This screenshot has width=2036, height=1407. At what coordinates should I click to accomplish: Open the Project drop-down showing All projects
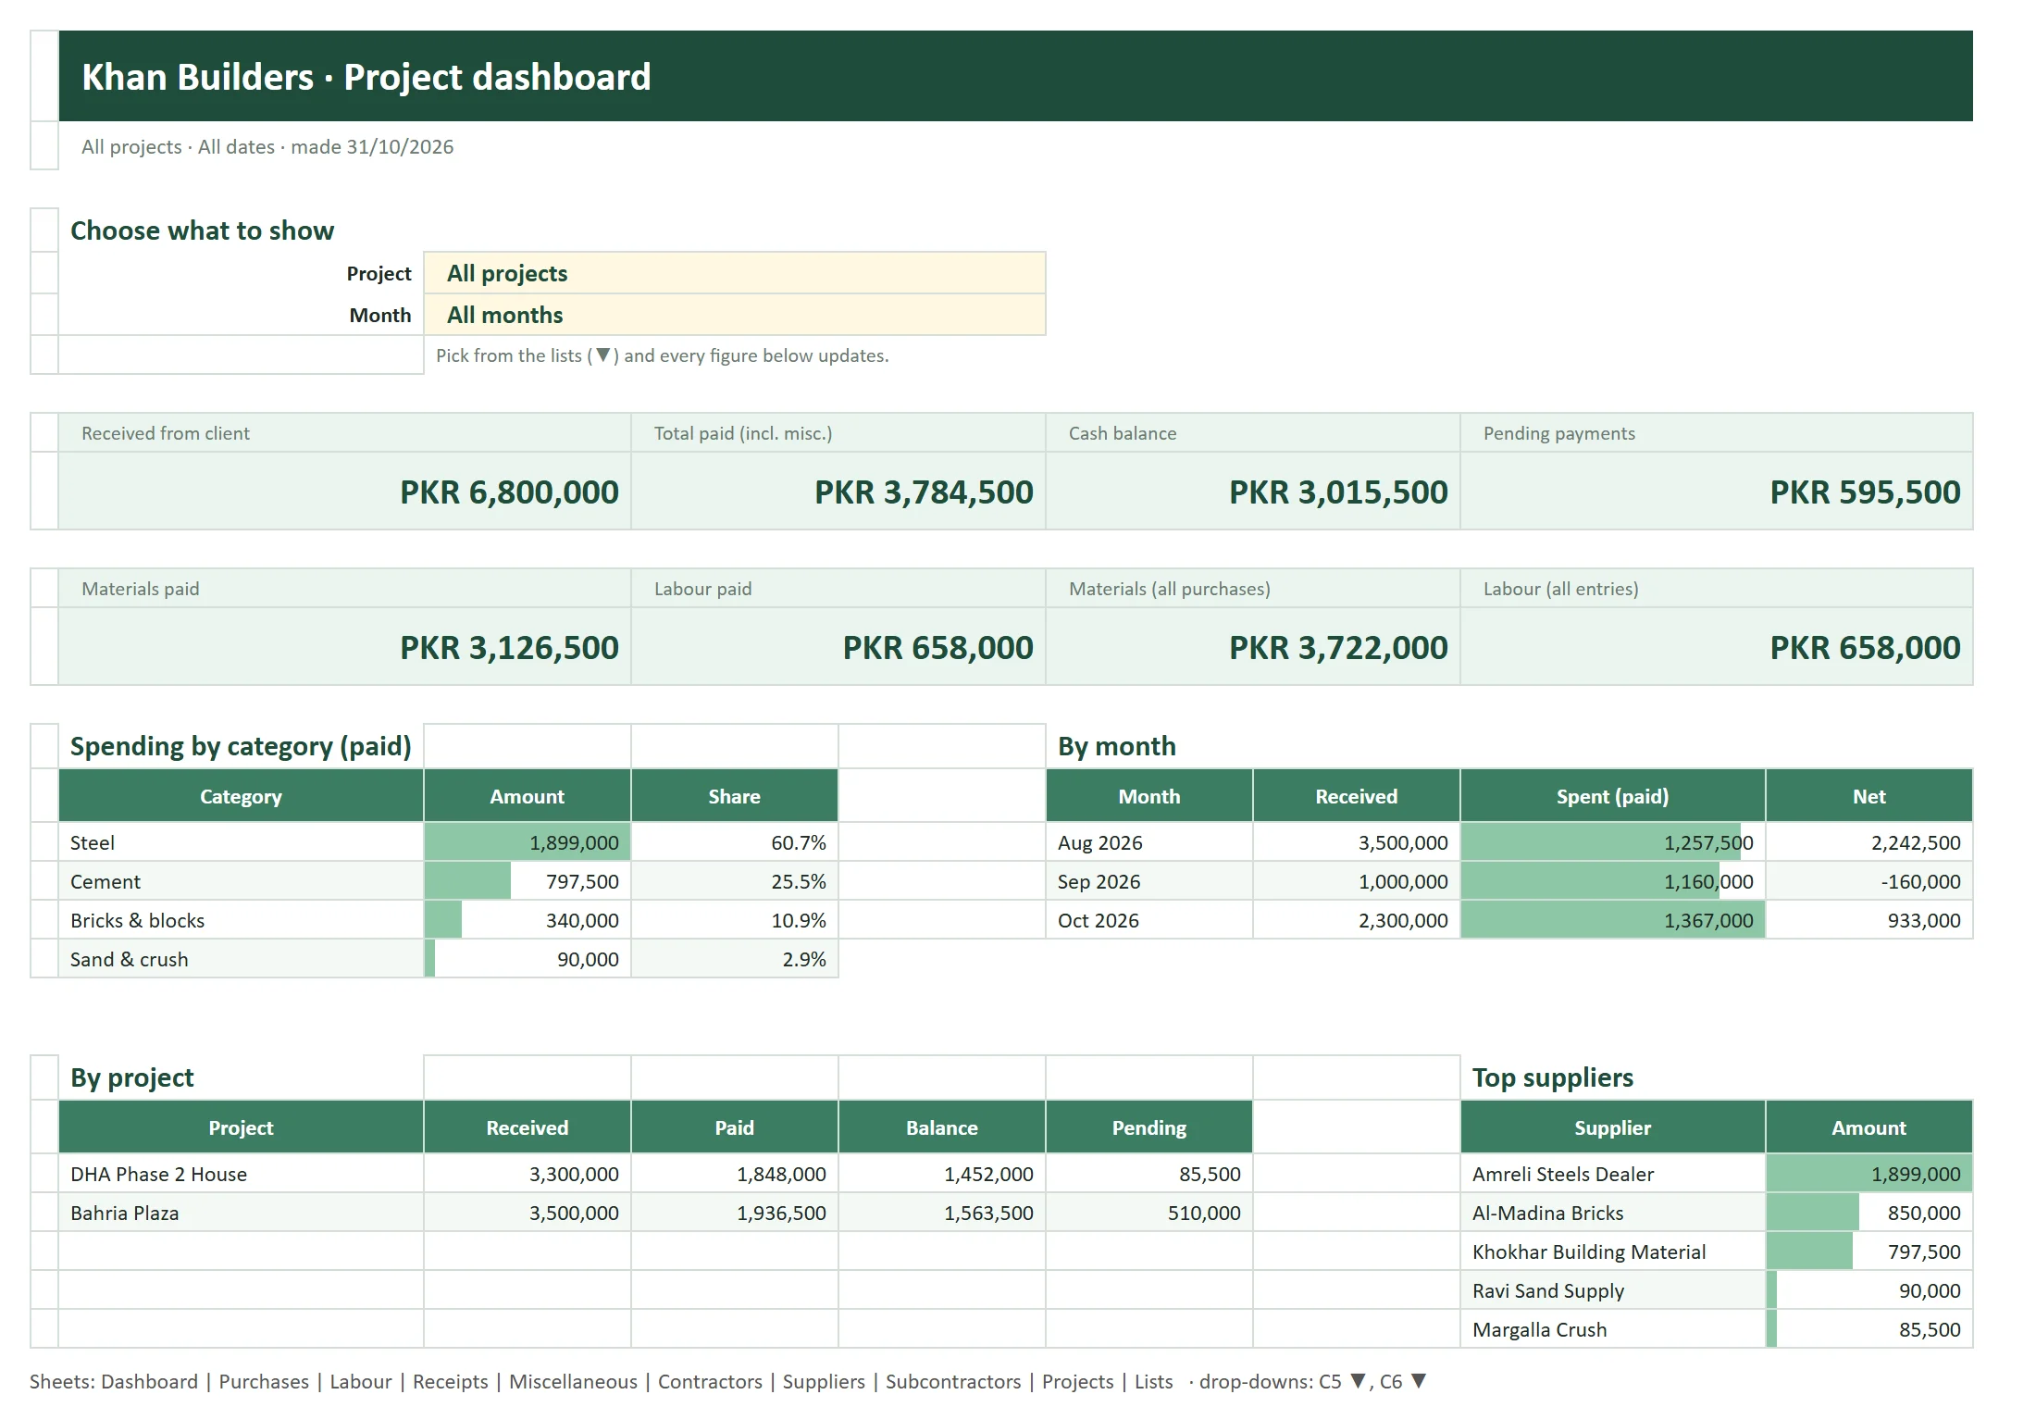pyautogui.click(x=735, y=273)
